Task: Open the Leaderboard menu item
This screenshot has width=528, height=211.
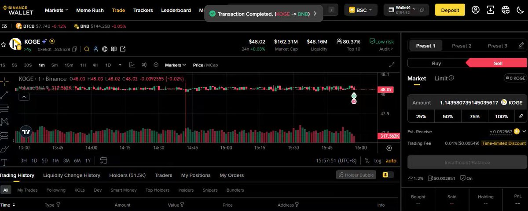Action: 176,10
